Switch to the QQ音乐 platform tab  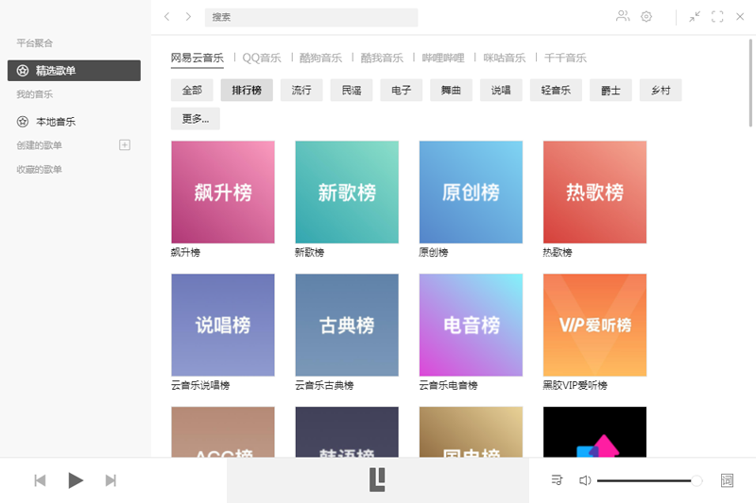(x=262, y=58)
